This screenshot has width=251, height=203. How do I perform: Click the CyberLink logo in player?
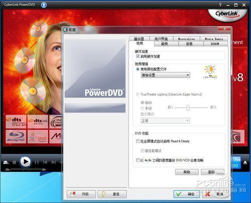[x=227, y=15]
